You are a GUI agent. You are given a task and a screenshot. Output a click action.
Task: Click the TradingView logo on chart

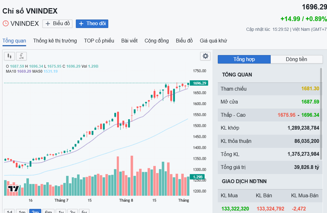[x=14, y=189]
